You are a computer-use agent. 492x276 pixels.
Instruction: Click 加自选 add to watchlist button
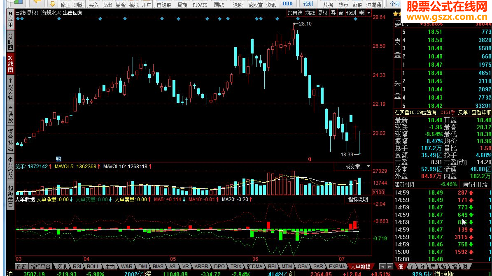click(x=295, y=13)
